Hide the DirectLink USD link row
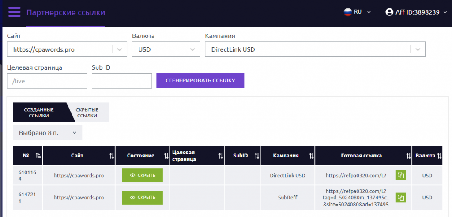Viewport: 452px width, 217px height. pyautogui.click(x=142, y=175)
